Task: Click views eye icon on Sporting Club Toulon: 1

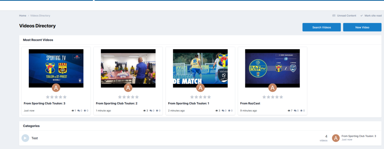Action: (217, 111)
